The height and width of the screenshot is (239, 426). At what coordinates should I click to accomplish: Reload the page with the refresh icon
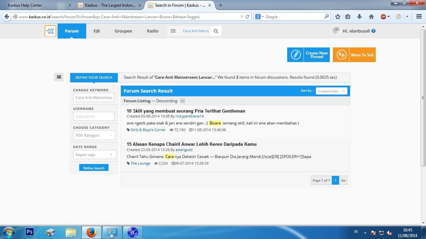[247, 17]
